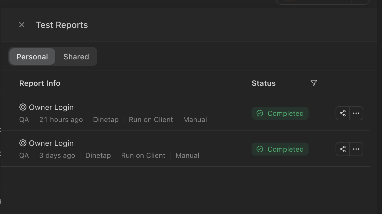Open the Owner Login report run 21 hours ago
This screenshot has height=214, width=382.
click(51, 108)
